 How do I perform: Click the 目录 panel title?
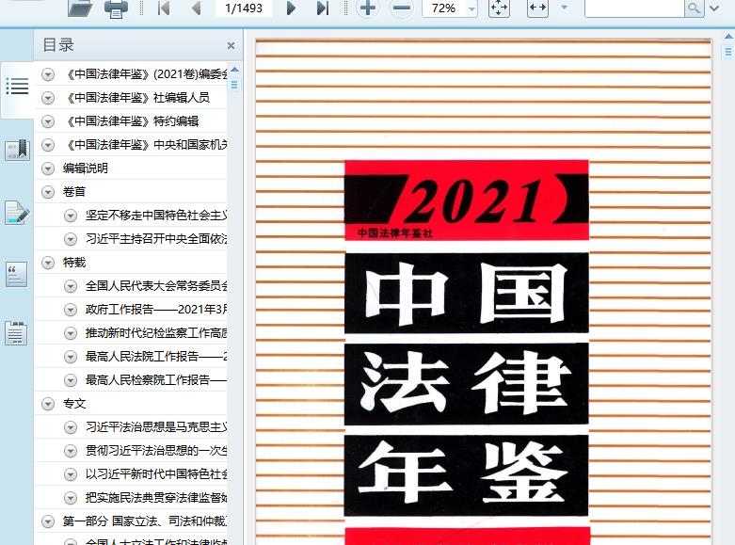58,45
